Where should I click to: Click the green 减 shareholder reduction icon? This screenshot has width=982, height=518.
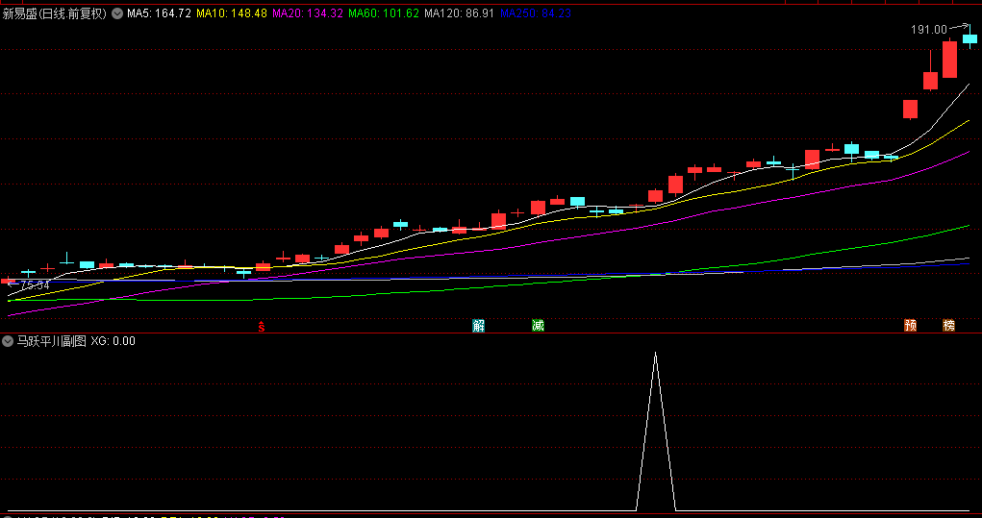pyautogui.click(x=538, y=326)
